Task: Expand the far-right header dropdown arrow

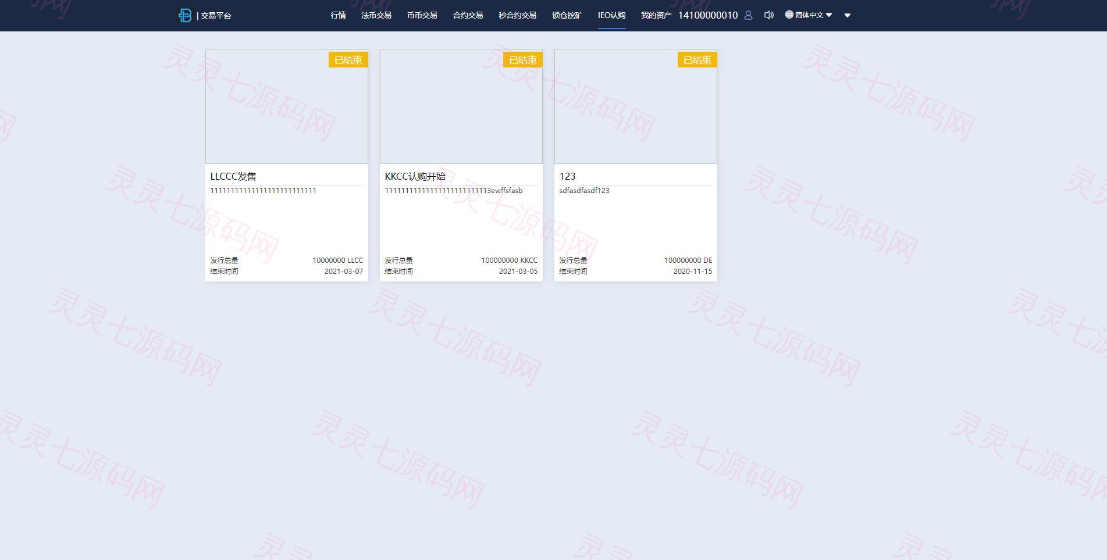Action: point(848,16)
